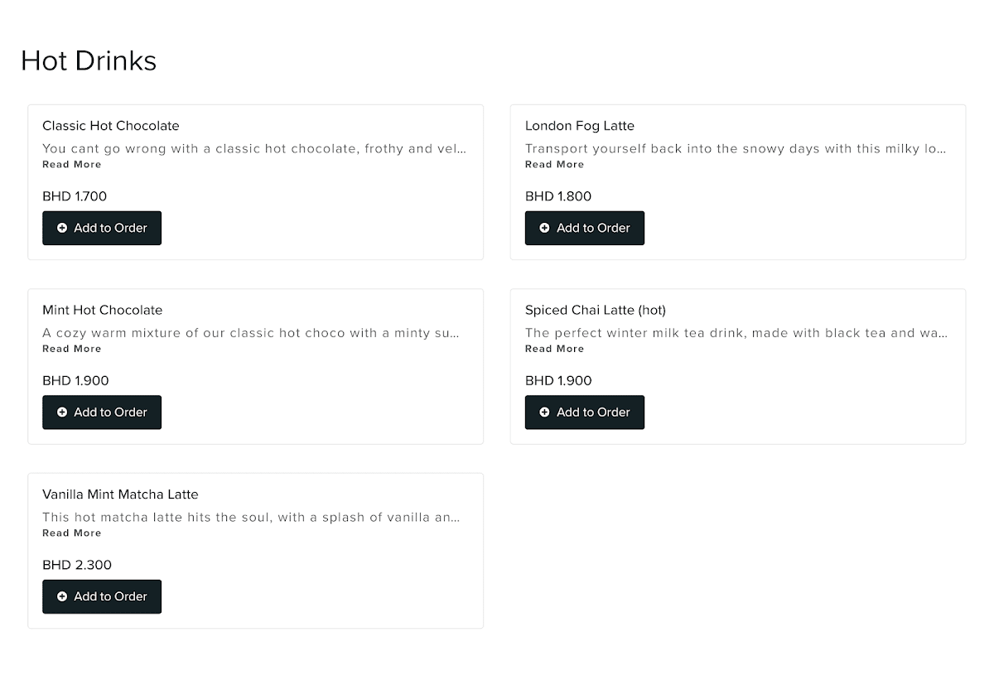Image resolution: width=994 pixels, height=690 pixels.
Task: Click the BHD 2.300 price
Action: 77,565
